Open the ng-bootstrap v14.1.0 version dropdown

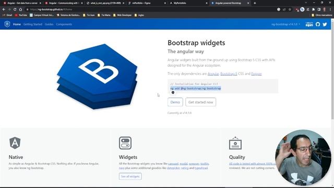point(285,25)
